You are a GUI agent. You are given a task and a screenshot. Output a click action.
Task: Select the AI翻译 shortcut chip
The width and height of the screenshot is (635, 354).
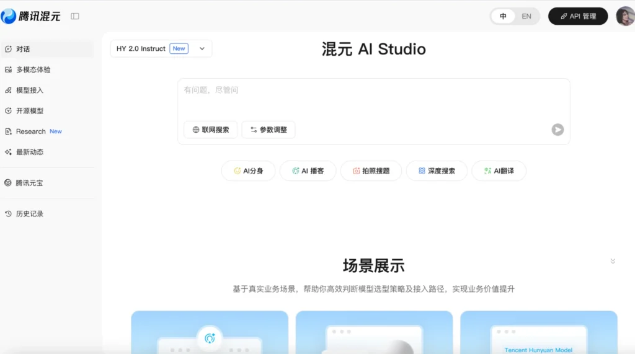[499, 171]
